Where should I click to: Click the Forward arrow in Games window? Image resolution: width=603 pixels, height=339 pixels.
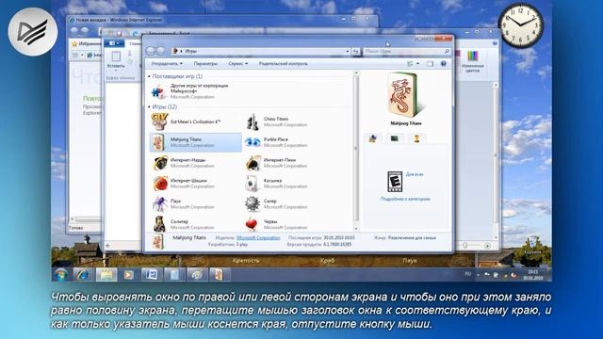pos(161,51)
